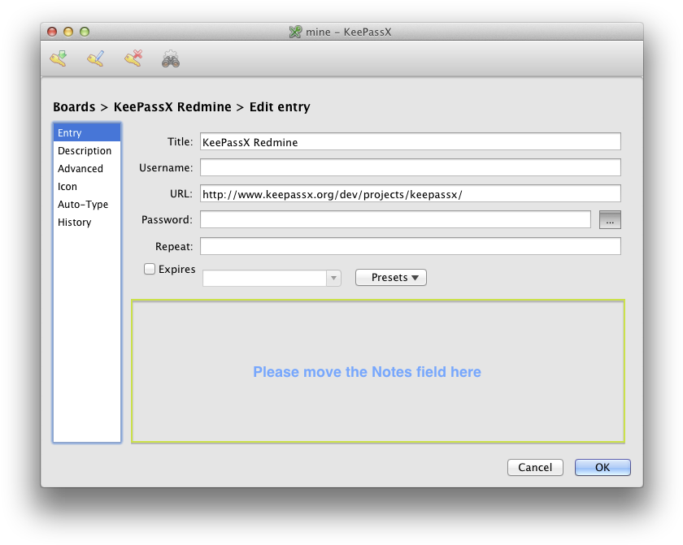This screenshot has width=683, height=545.
Task: Select the Entry section
Action: pyautogui.click(x=87, y=132)
